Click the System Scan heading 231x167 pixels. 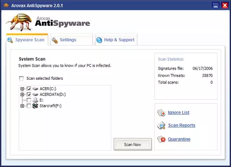32,59
